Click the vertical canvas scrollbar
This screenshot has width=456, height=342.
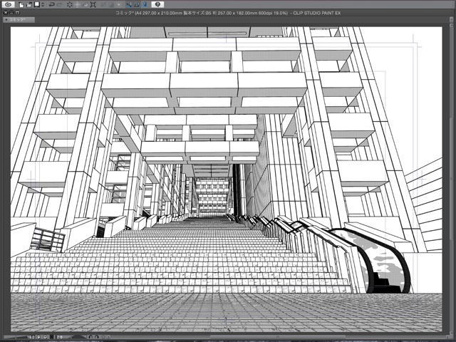click(x=451, y=180)
